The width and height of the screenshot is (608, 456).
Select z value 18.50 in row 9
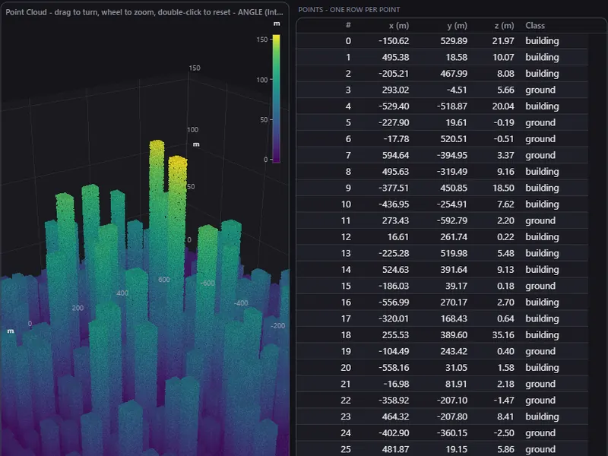[x=503, y=188]
